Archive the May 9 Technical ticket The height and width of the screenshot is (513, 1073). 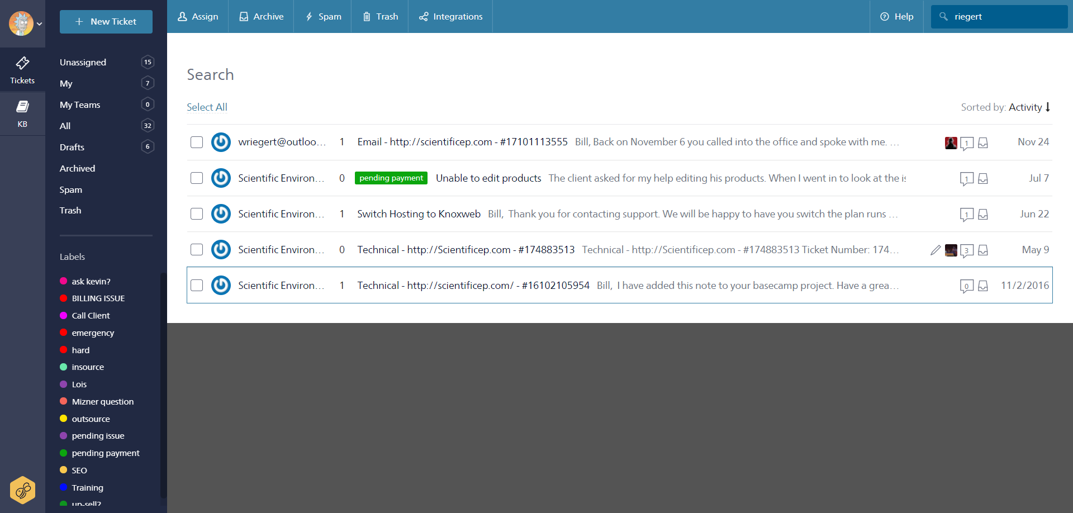click(983, 250)
